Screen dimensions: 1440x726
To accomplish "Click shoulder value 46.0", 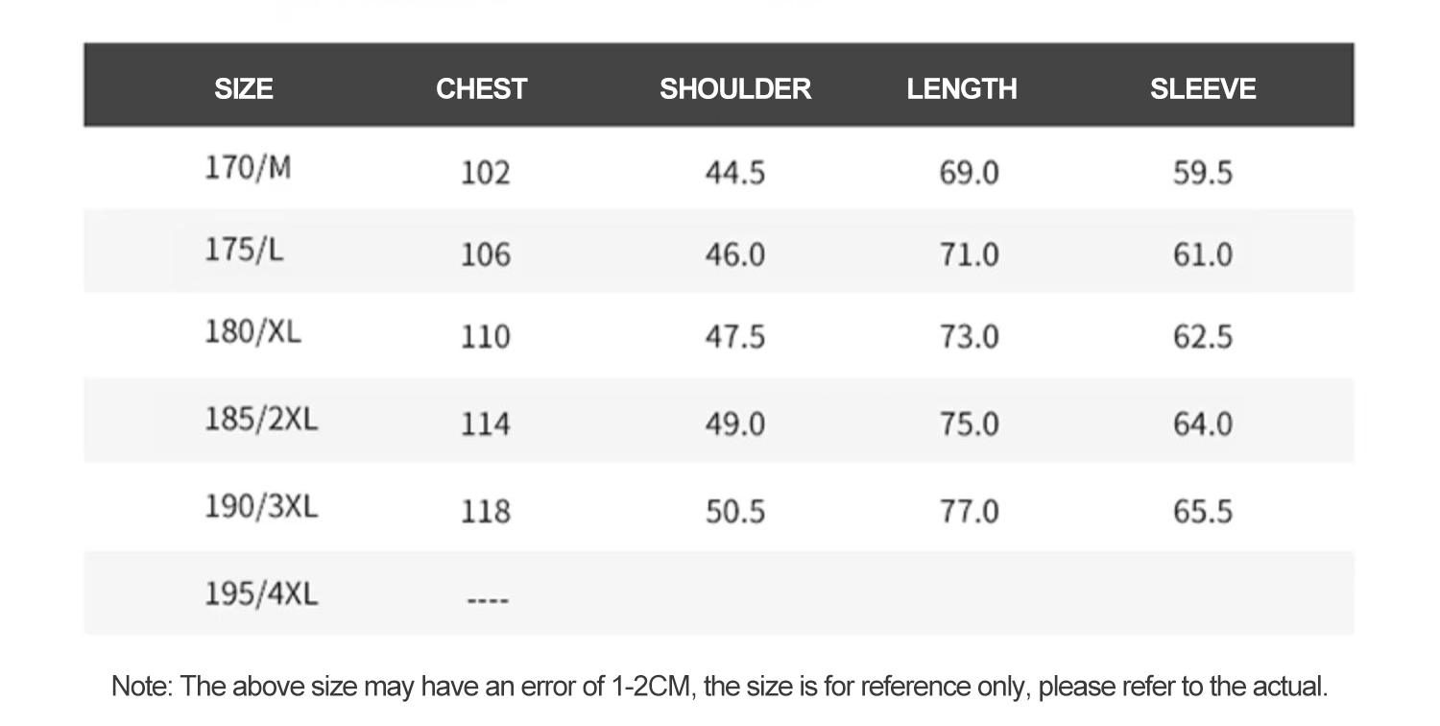I will (x=735, y=254).
